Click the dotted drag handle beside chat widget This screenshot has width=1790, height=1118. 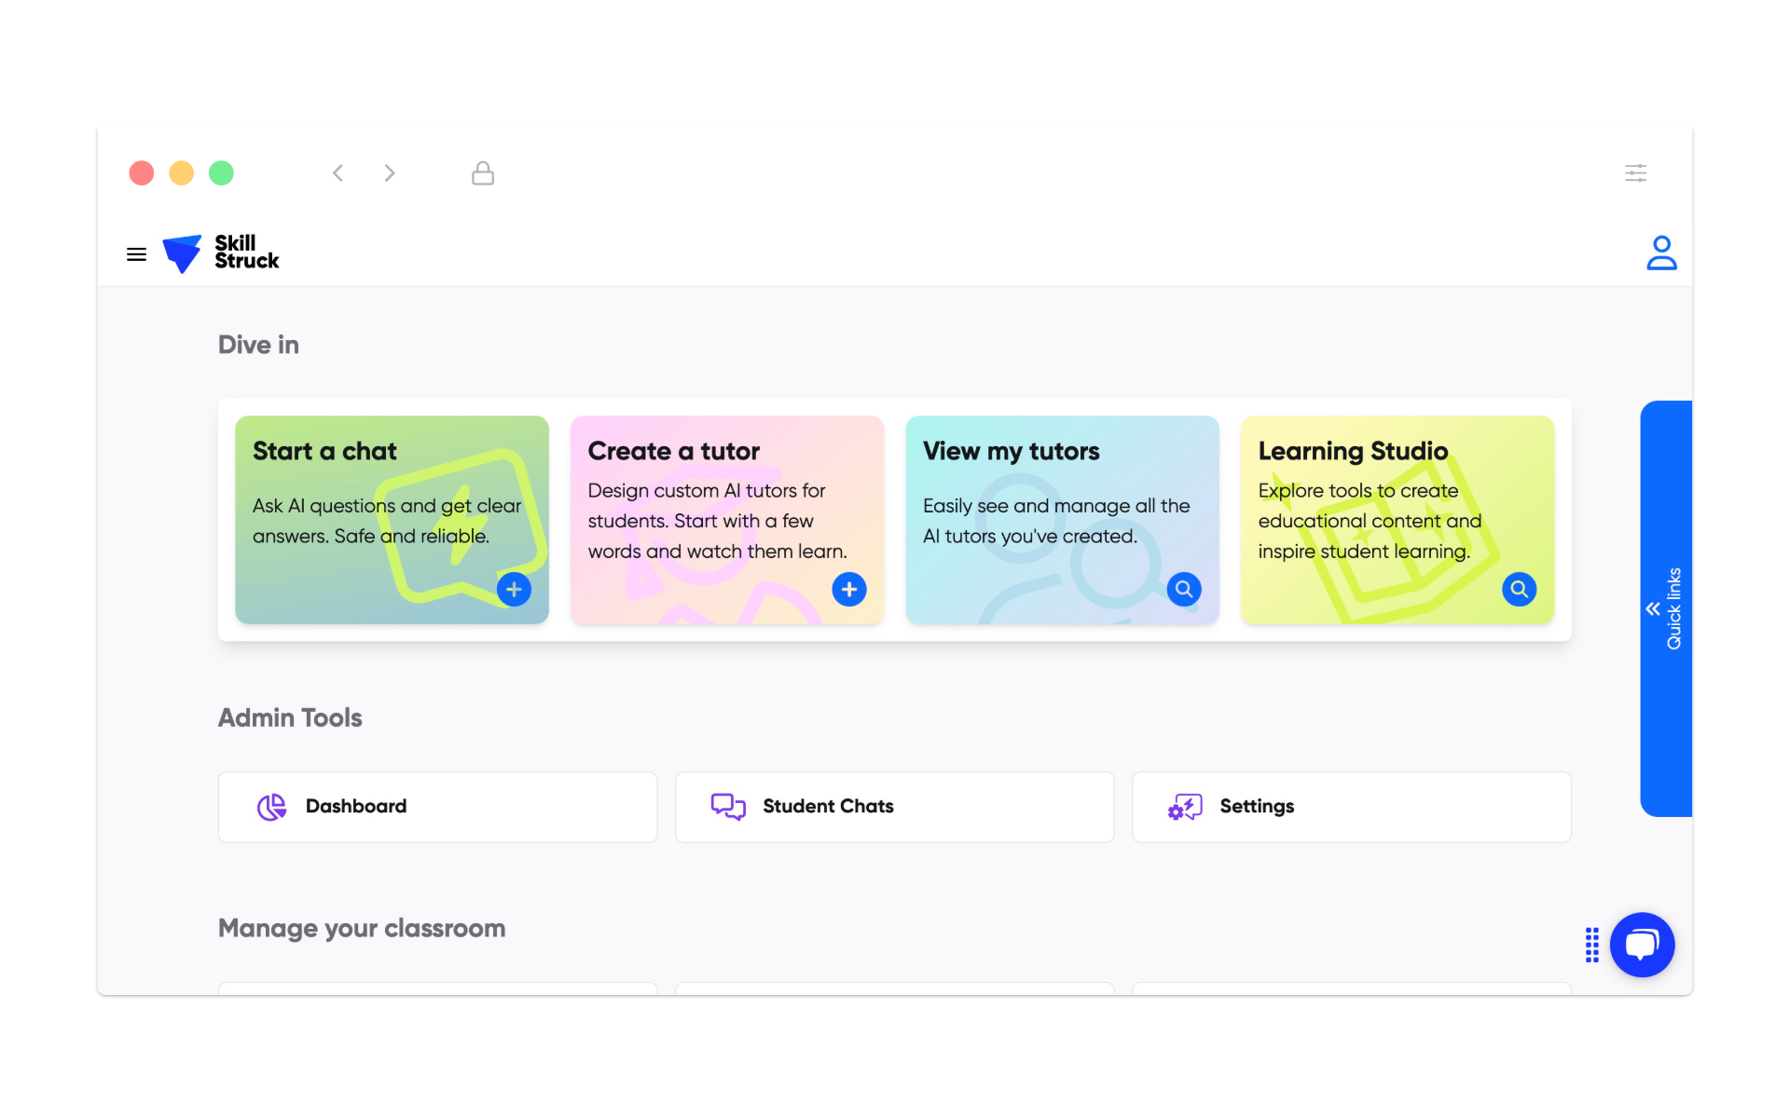point(1592,945)
